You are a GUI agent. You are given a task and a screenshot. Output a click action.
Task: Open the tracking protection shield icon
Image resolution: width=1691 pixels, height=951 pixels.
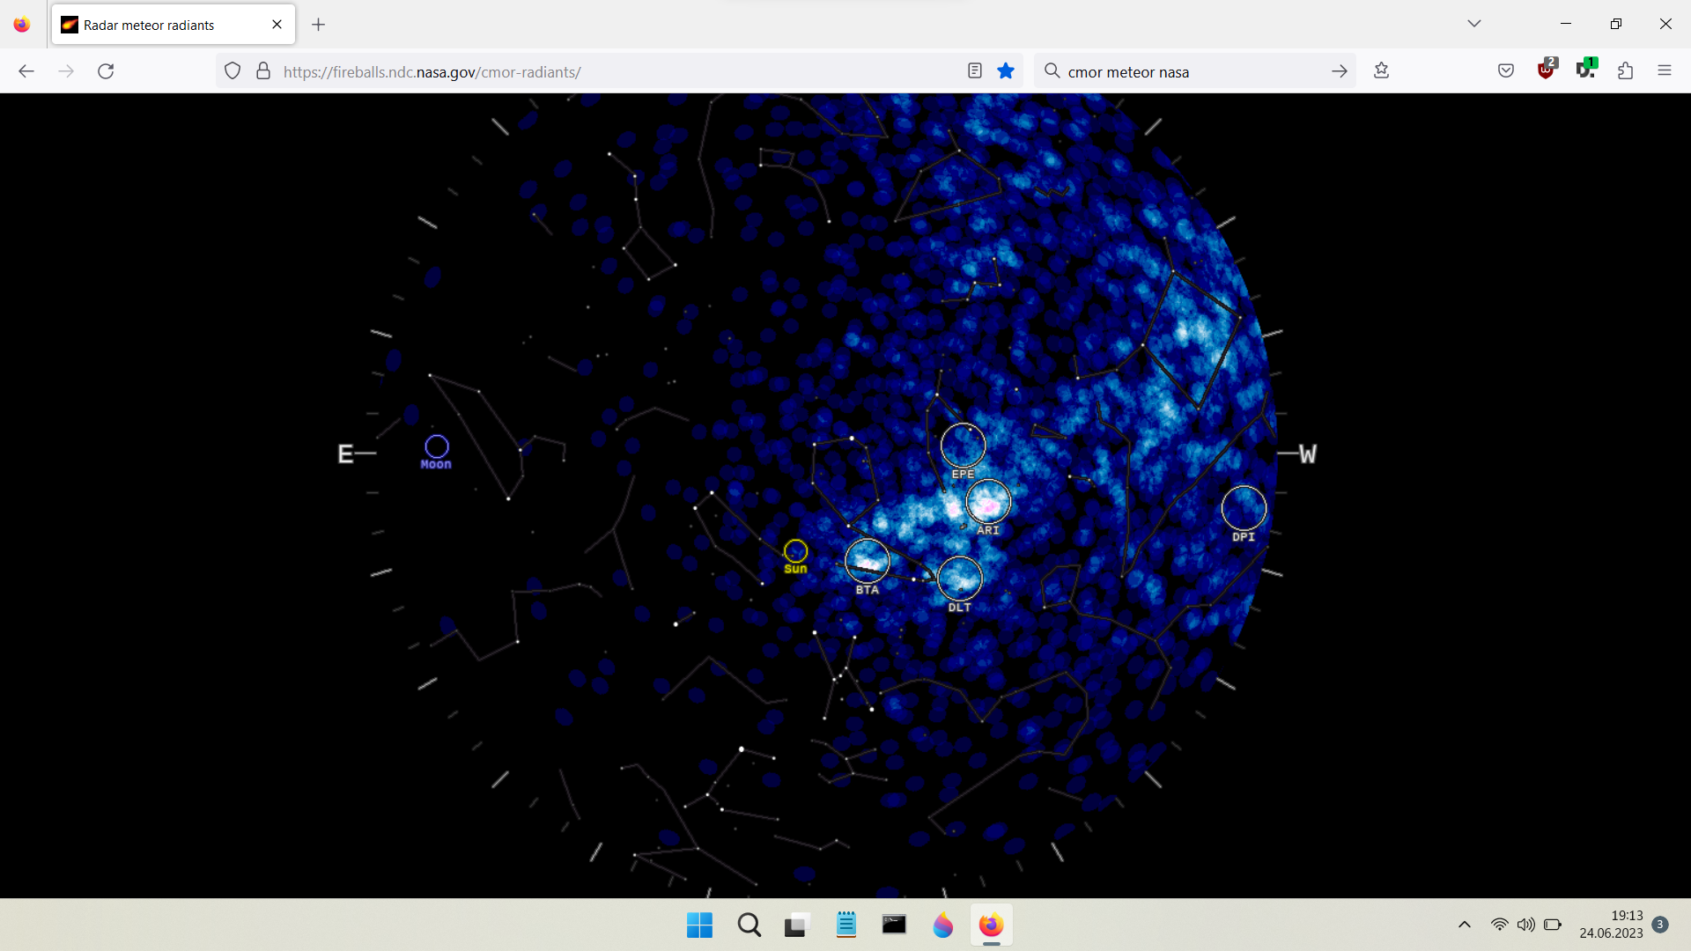point(233,71)
